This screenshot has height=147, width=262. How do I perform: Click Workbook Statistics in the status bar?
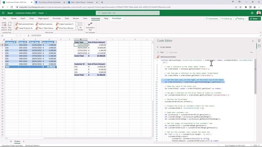point(32,145)
